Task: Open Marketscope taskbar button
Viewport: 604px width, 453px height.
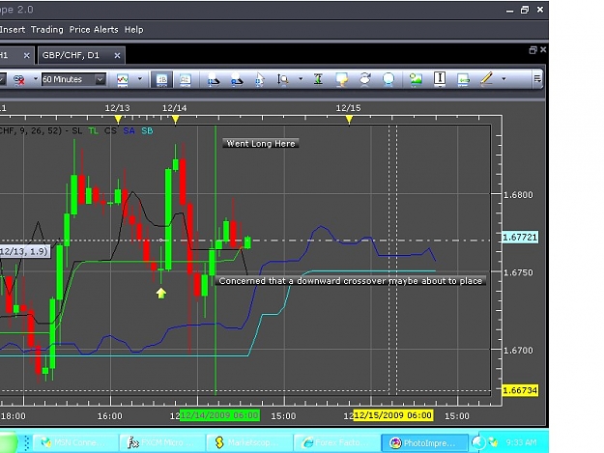Action: coord(247,442)
